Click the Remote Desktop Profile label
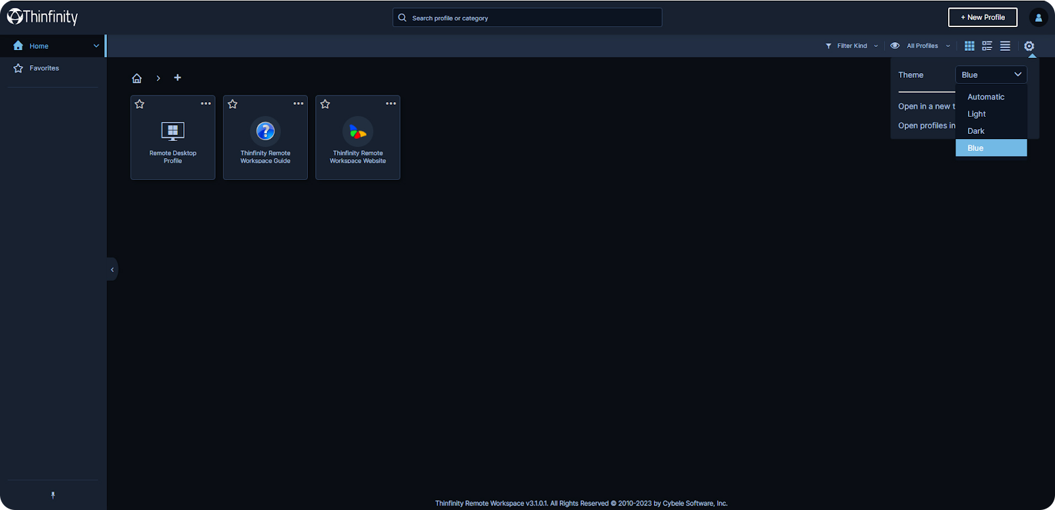 [173, 157]
